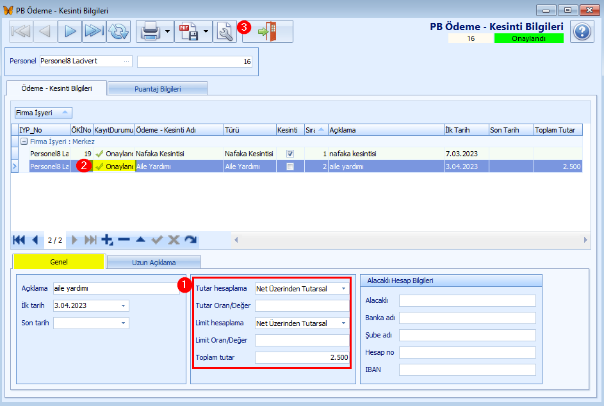
Task: Delete row using grid minus icon
Action: click(x=124, y=240)
